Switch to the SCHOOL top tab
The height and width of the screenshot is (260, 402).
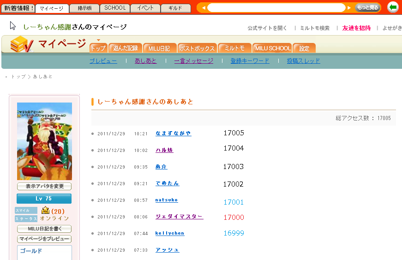point(115,8)
